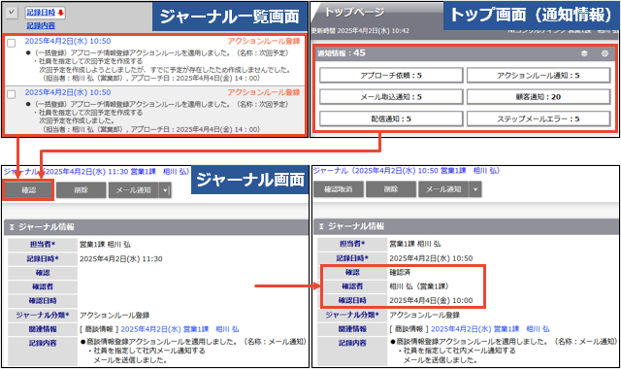Click the left 削除 button
Screen dimensions: 621x369
(82, 190)
